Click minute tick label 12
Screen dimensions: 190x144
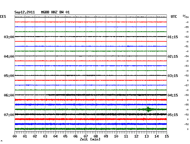[x=136, y=136]
